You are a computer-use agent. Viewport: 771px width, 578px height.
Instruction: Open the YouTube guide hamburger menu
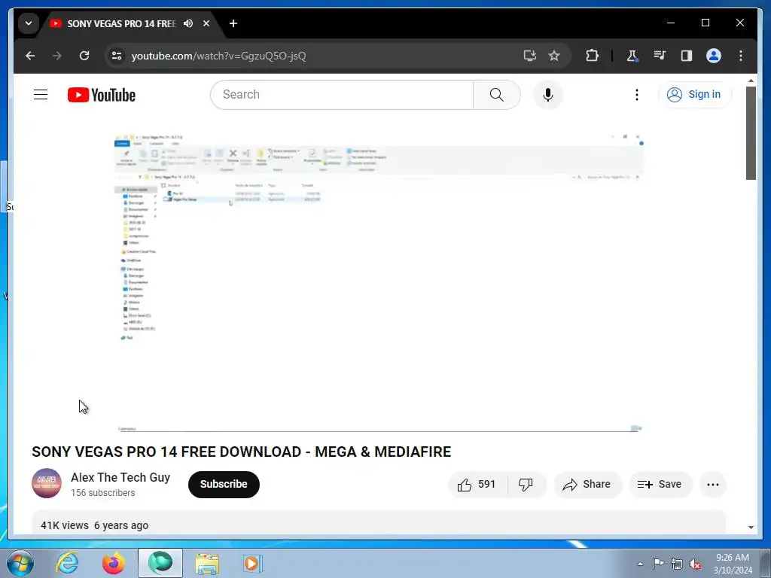(x=41, y=94)
